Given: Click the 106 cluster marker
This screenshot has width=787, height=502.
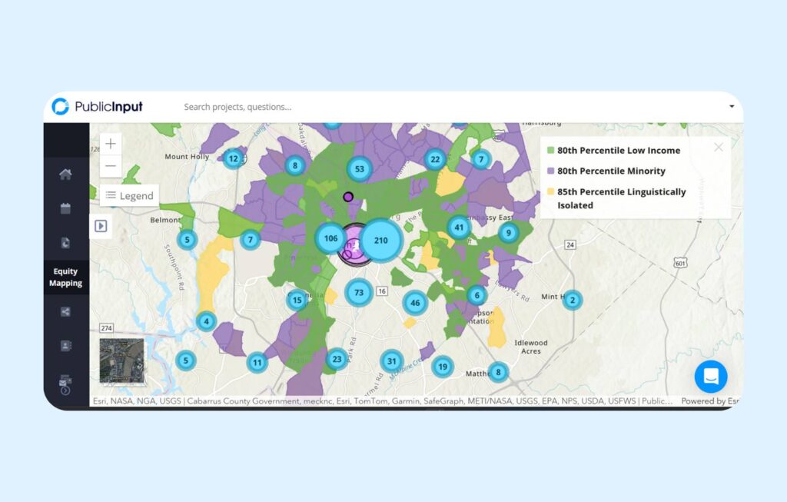Looking at the screenshot, I should coord(331,238).
